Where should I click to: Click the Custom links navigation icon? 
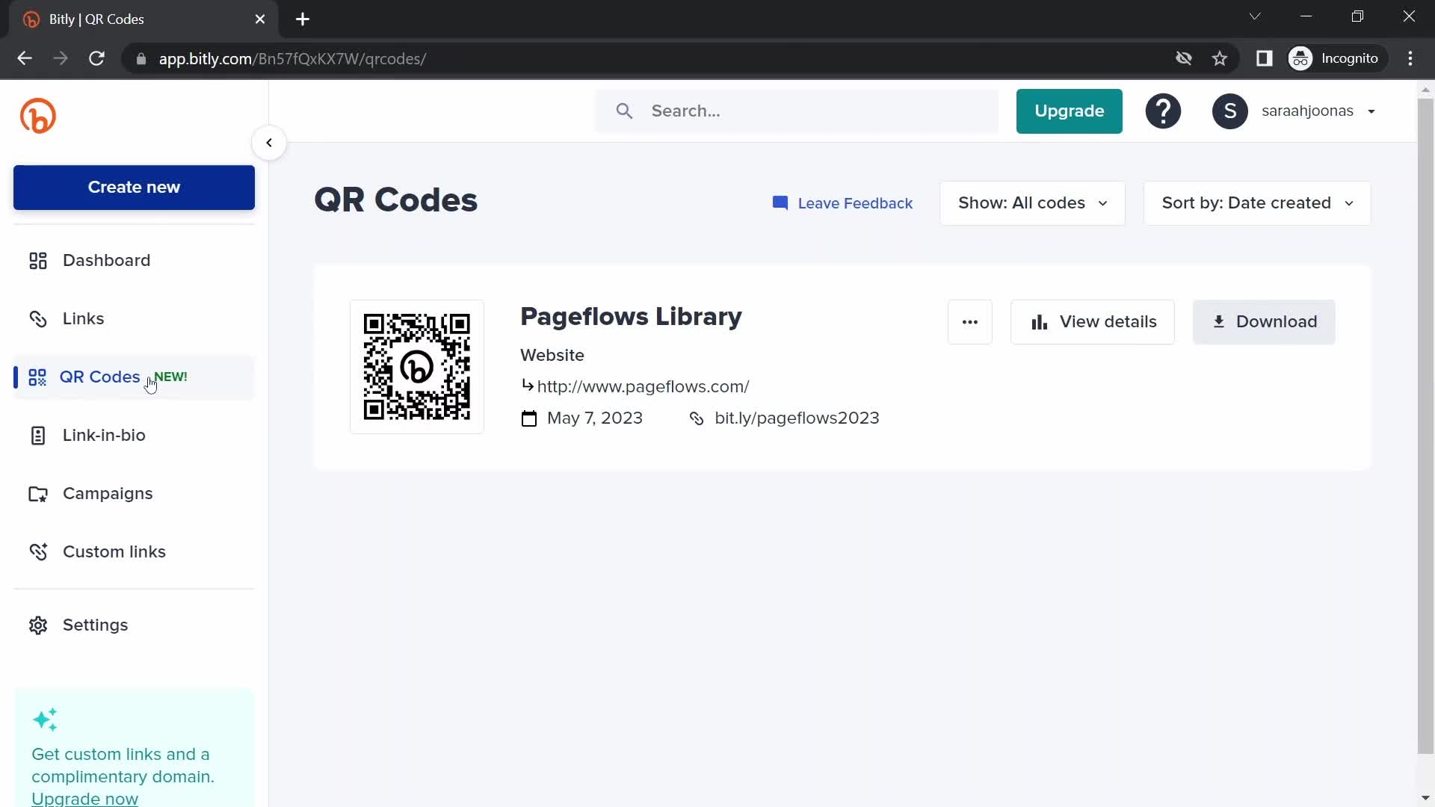pos(37,551)
